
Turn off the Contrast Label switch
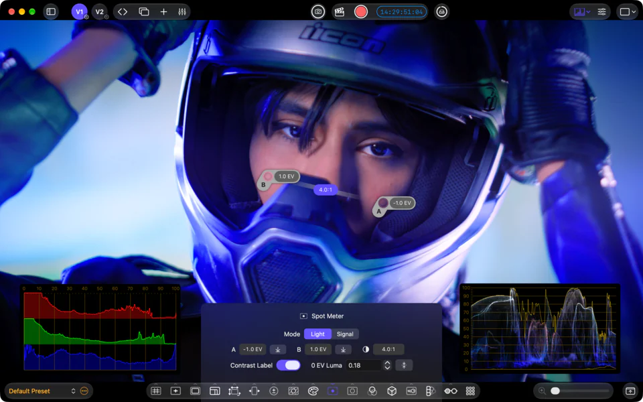point(288,365)
